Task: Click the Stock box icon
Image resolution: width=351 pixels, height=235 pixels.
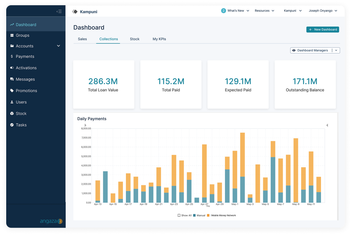Action: 12,114
